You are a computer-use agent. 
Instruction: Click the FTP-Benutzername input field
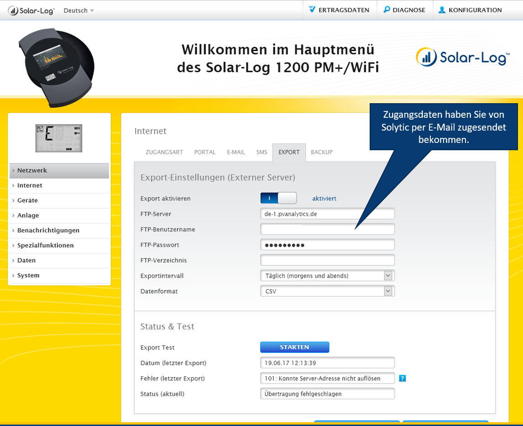[327, 229]
